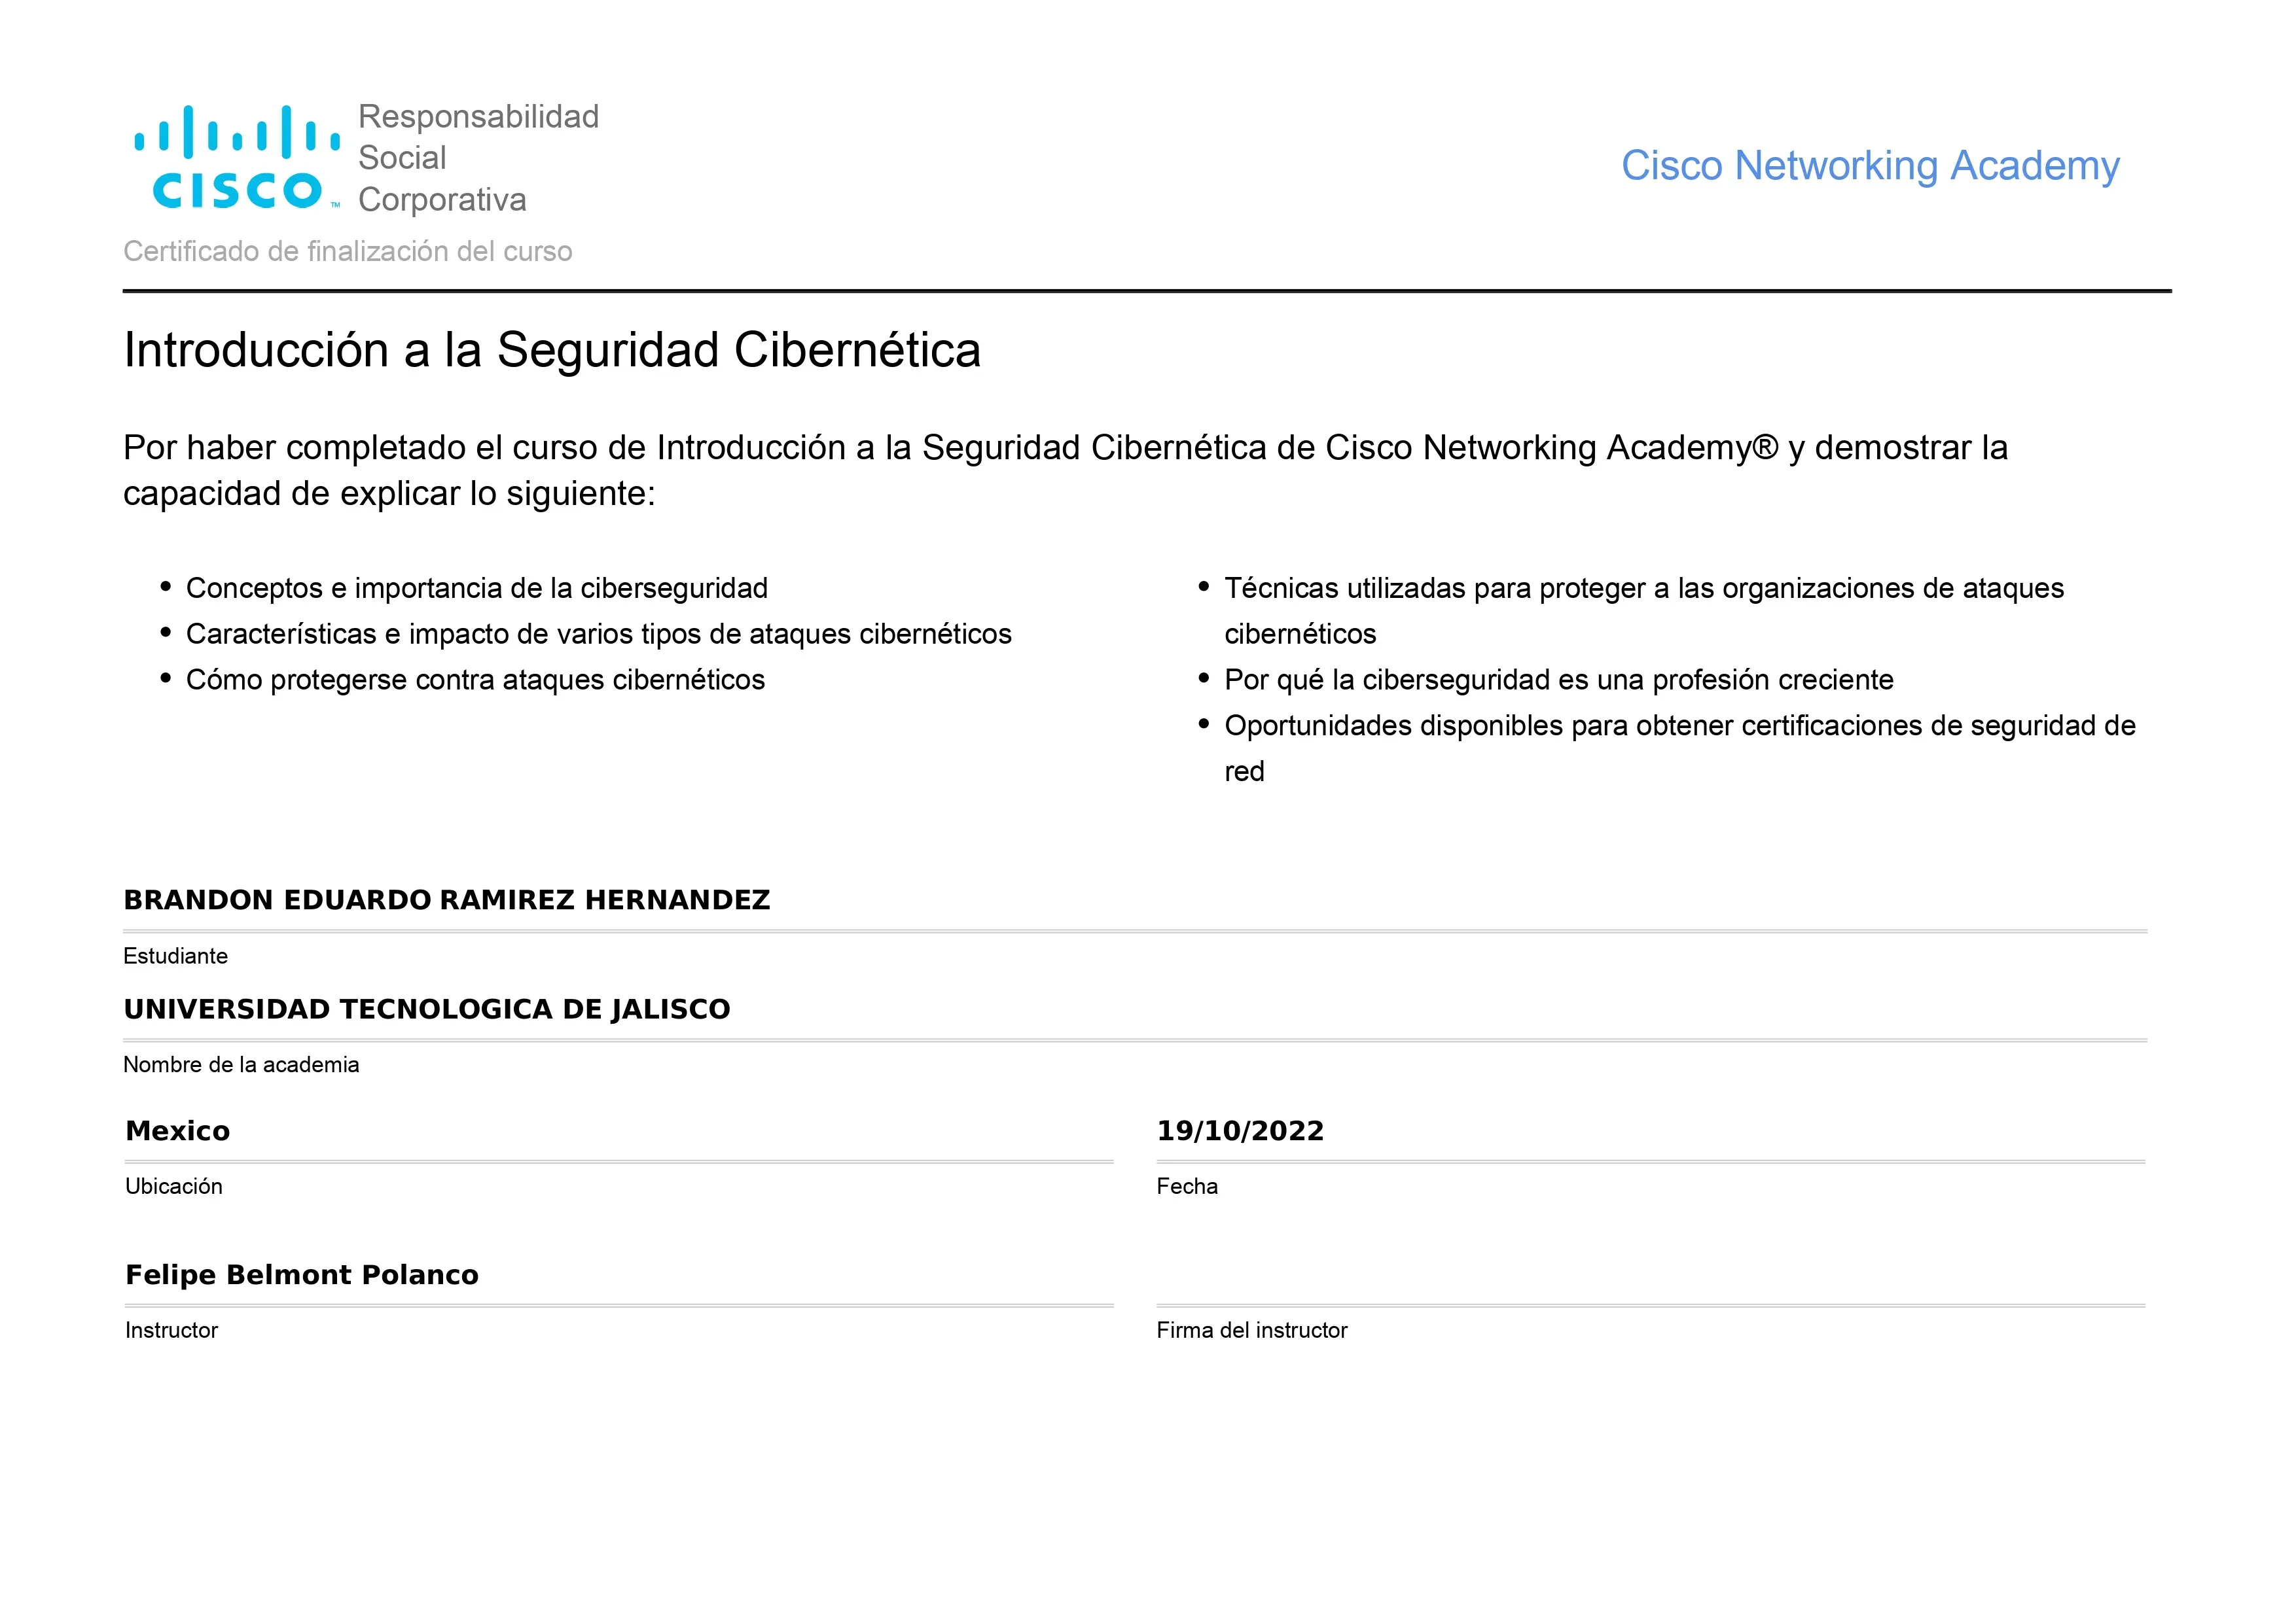2296x1623 pixels.
Task: Click the Cisco logo
Action: pyautogui.click(x=237, y=157)
